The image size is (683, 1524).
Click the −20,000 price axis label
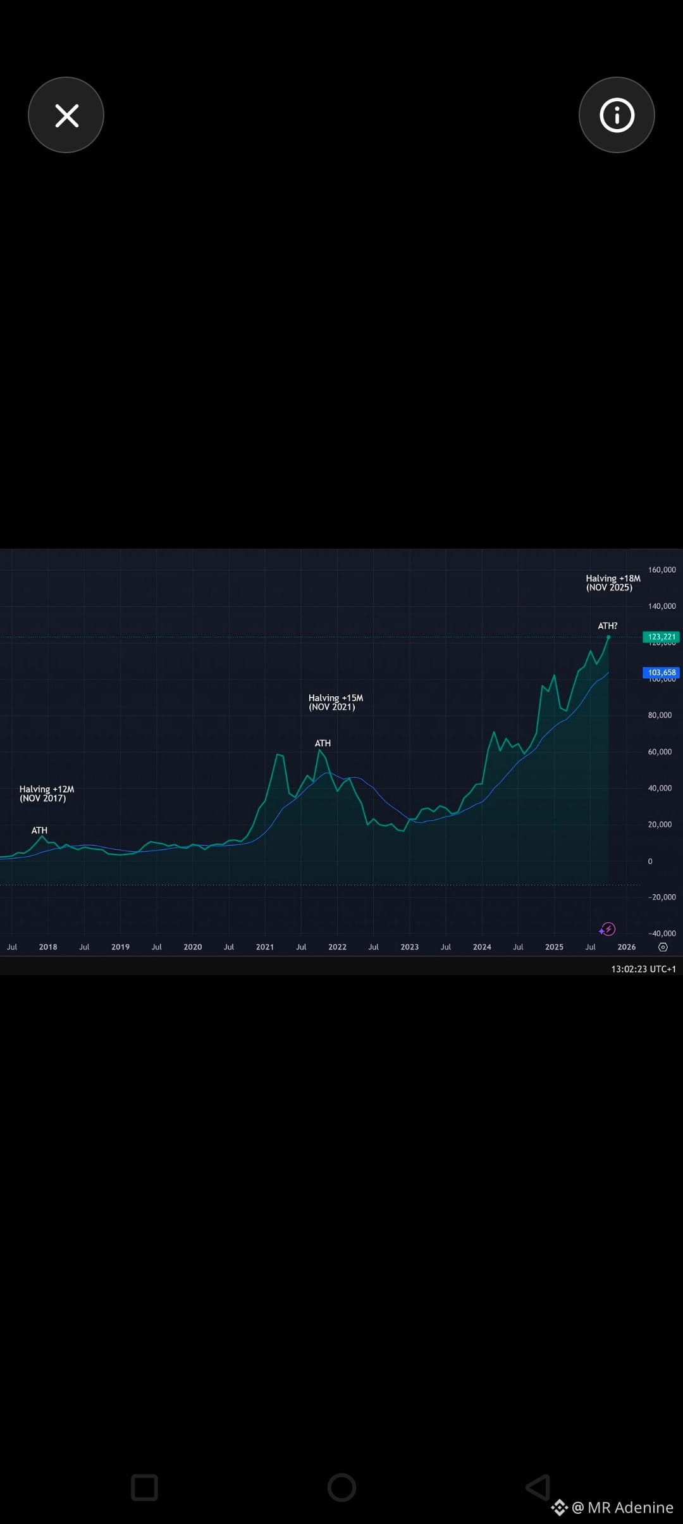pos(661,897)
